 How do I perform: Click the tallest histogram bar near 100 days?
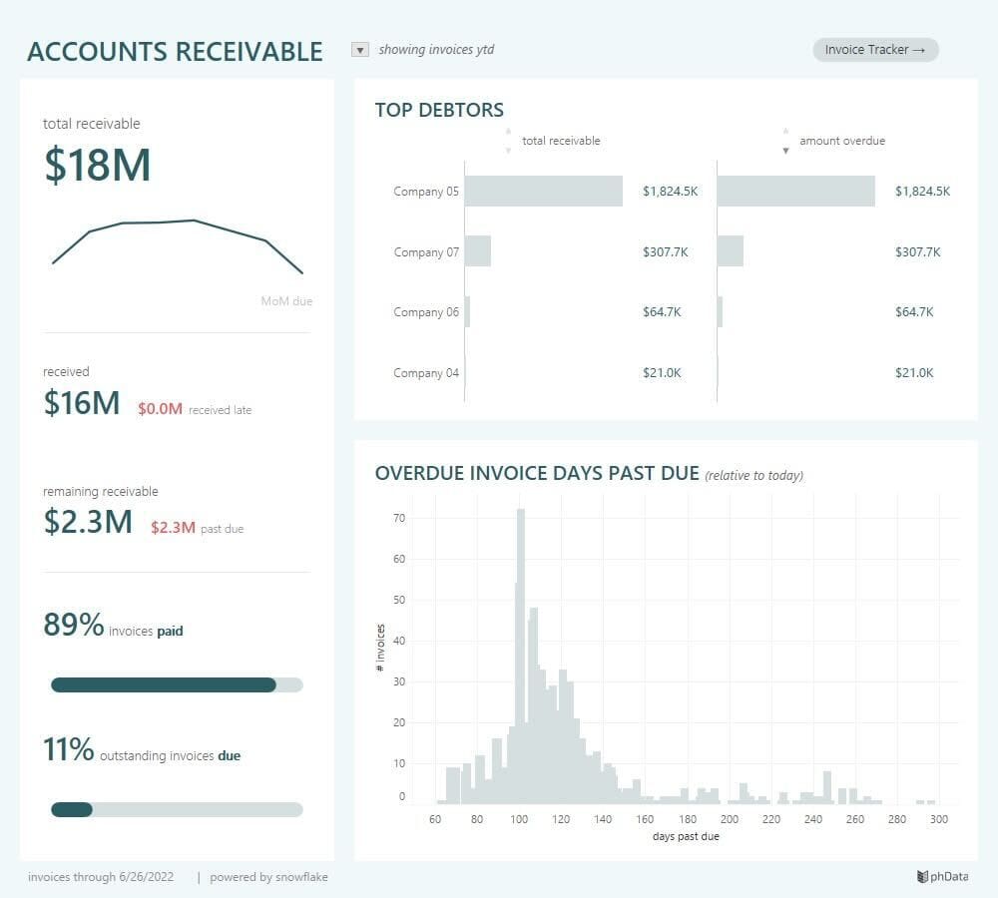(522, 654)
